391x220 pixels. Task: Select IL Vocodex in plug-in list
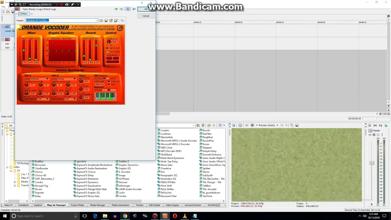[124, 172]
